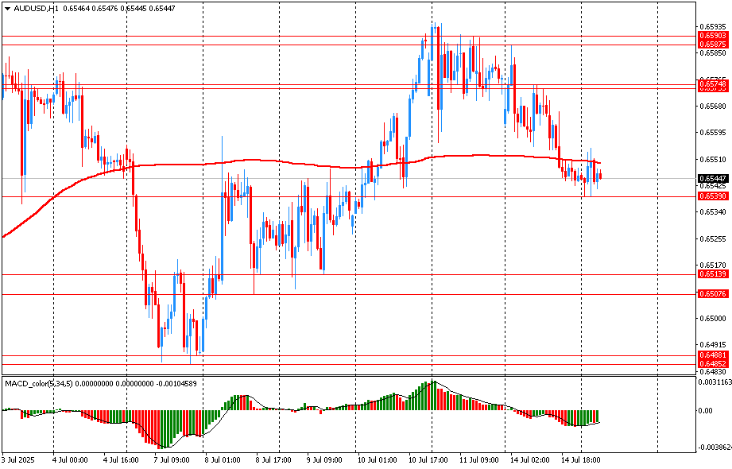Image resolution: width=732 pixels, height=469 pixels.
Task: Click the MACD 0.00 zero level label
Action: (706, 411)
